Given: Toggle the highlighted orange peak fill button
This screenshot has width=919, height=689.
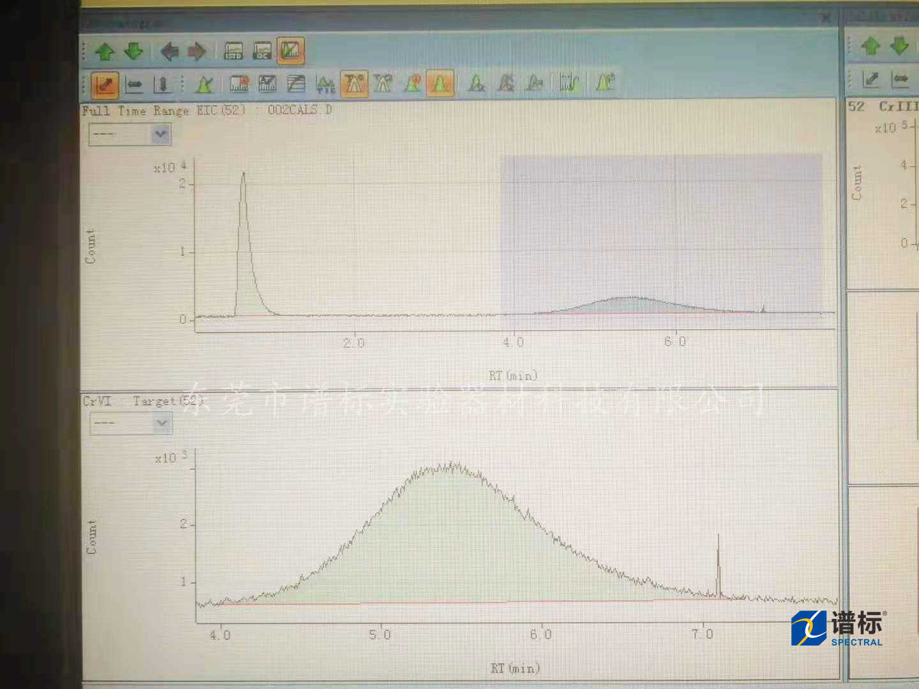Looking at the screenshot, I should pyautogui.click(x=440, y=84).
